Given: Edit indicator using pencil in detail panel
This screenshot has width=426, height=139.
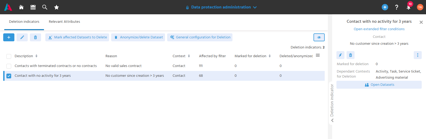Looking at the screenshot, I should coord(340,55).
